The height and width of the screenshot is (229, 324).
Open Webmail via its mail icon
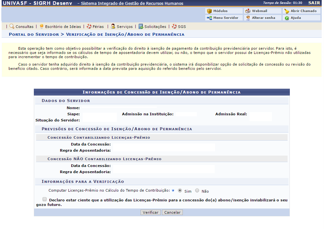tap(248, 11)
